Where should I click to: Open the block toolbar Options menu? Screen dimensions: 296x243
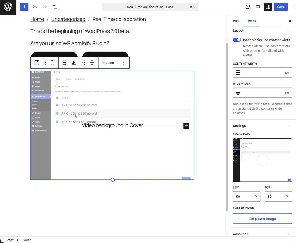[123, 62]
